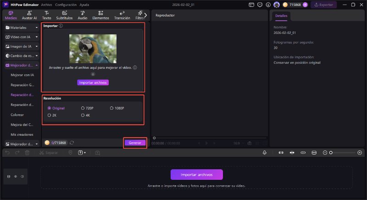Select Reparación G... item
The width and height of the screenshot is (367, 200).
22,85
